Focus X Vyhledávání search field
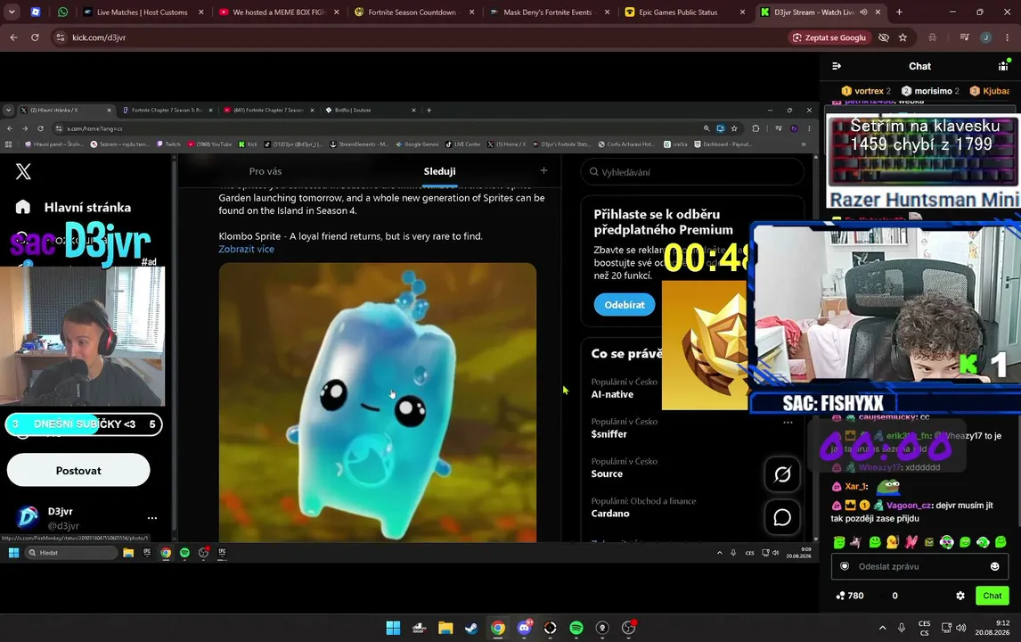1021x642 pixels. click(693, 172)
